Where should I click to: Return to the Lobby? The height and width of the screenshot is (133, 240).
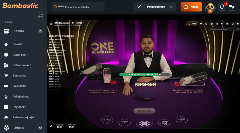192,24
